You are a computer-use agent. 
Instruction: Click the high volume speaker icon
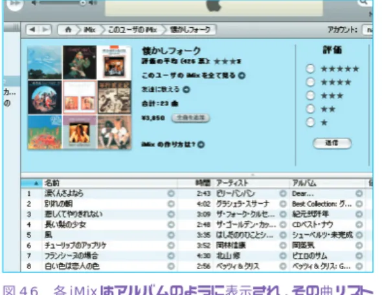[x=93, y=3]
